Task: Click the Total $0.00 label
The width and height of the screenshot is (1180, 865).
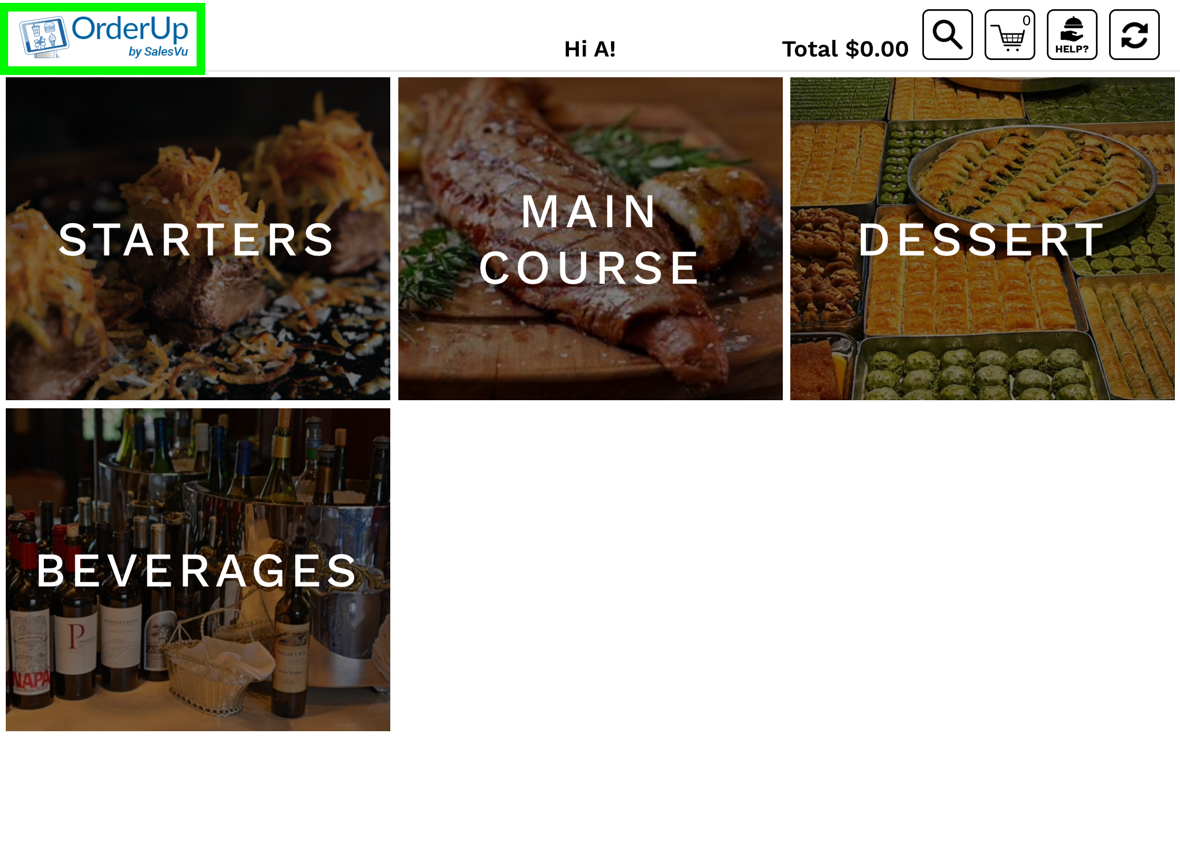Action: tap(845, 49)
